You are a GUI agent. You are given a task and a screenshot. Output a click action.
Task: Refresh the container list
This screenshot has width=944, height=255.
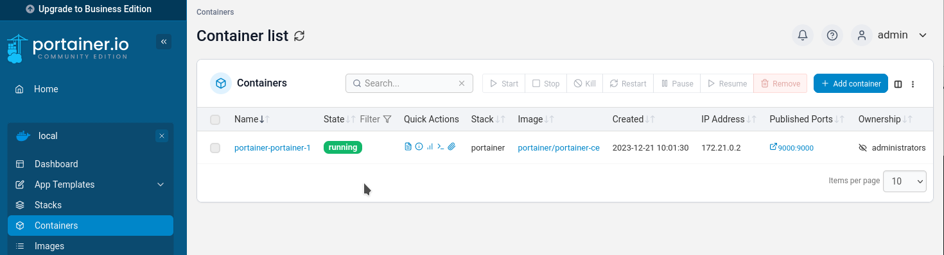tap(299, 36)
